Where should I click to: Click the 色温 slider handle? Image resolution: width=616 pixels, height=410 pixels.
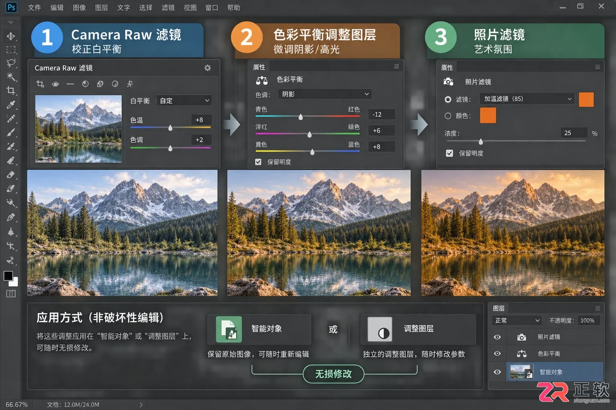tap(170, 128)
